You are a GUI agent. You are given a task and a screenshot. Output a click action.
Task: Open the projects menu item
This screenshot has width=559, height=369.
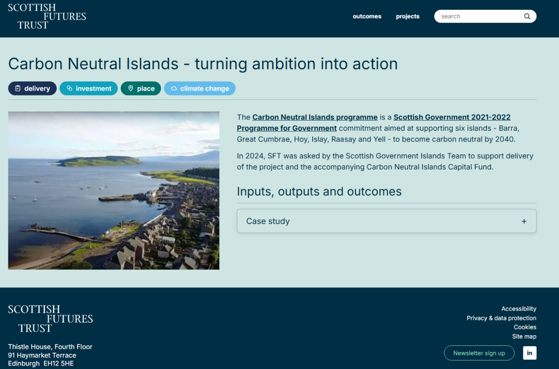[407, 16]
